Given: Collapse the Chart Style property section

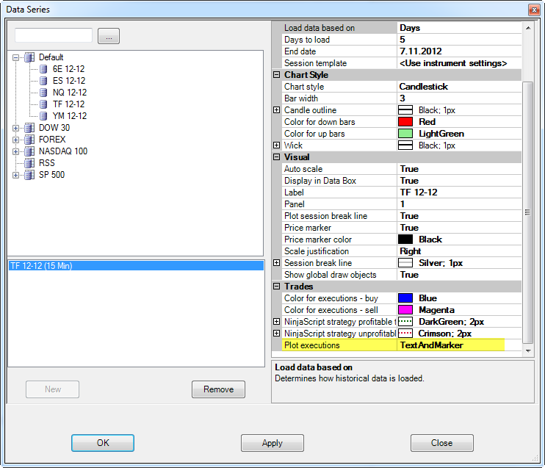Looking at the screenshot, I should pos(276,75).
